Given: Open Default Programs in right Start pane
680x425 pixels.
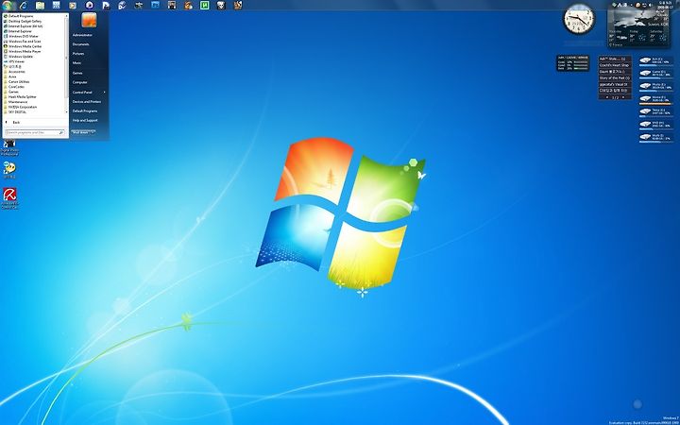Looking at the screenshot, I should click(x=85, y=111).
